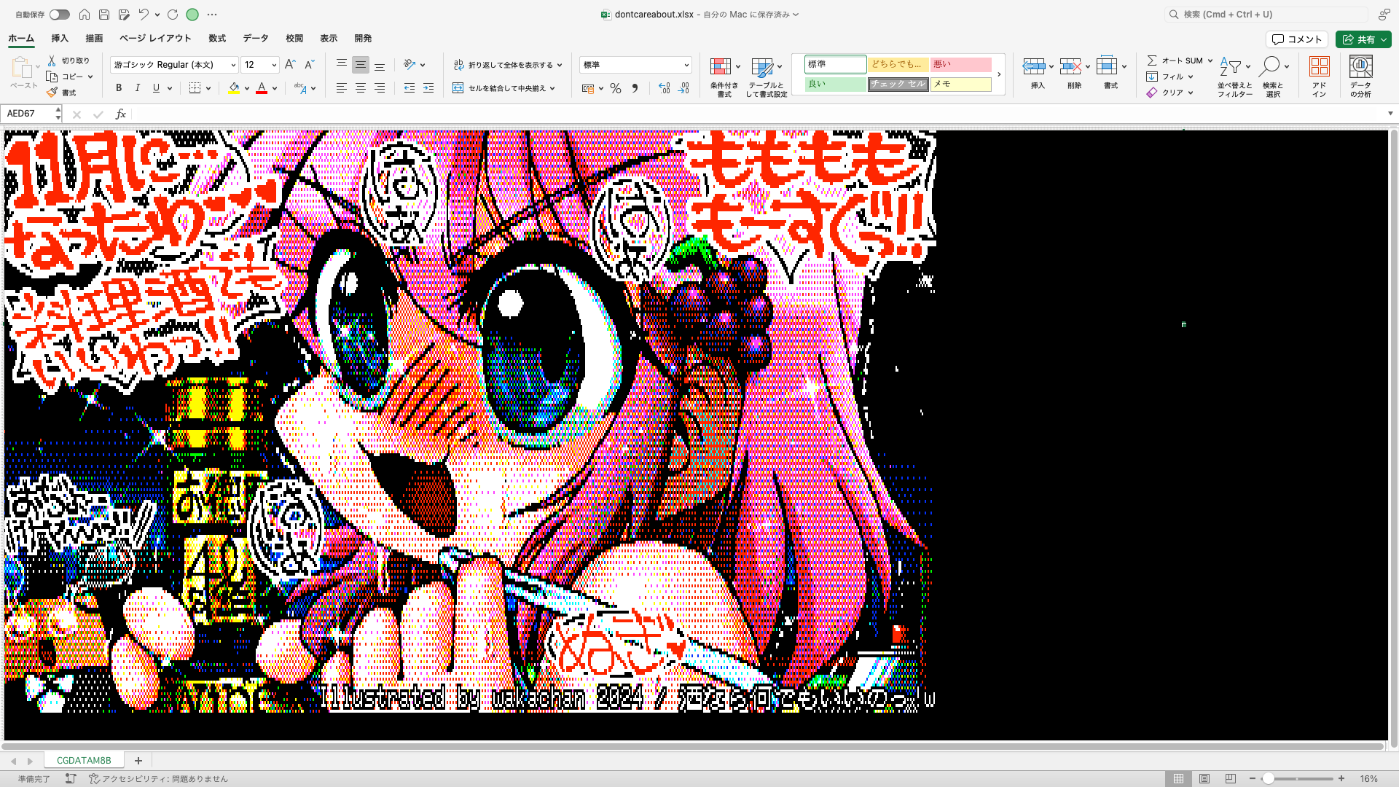Toggle Underline formatting
This screenshot has width=1399, height=787.
point(156,88)
